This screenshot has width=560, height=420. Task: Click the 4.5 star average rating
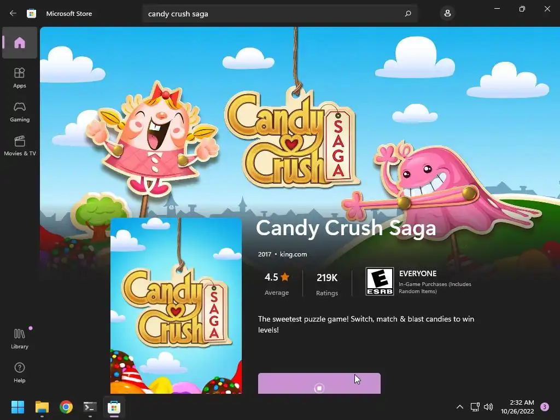pyautogui.click(x=277, y=284)
